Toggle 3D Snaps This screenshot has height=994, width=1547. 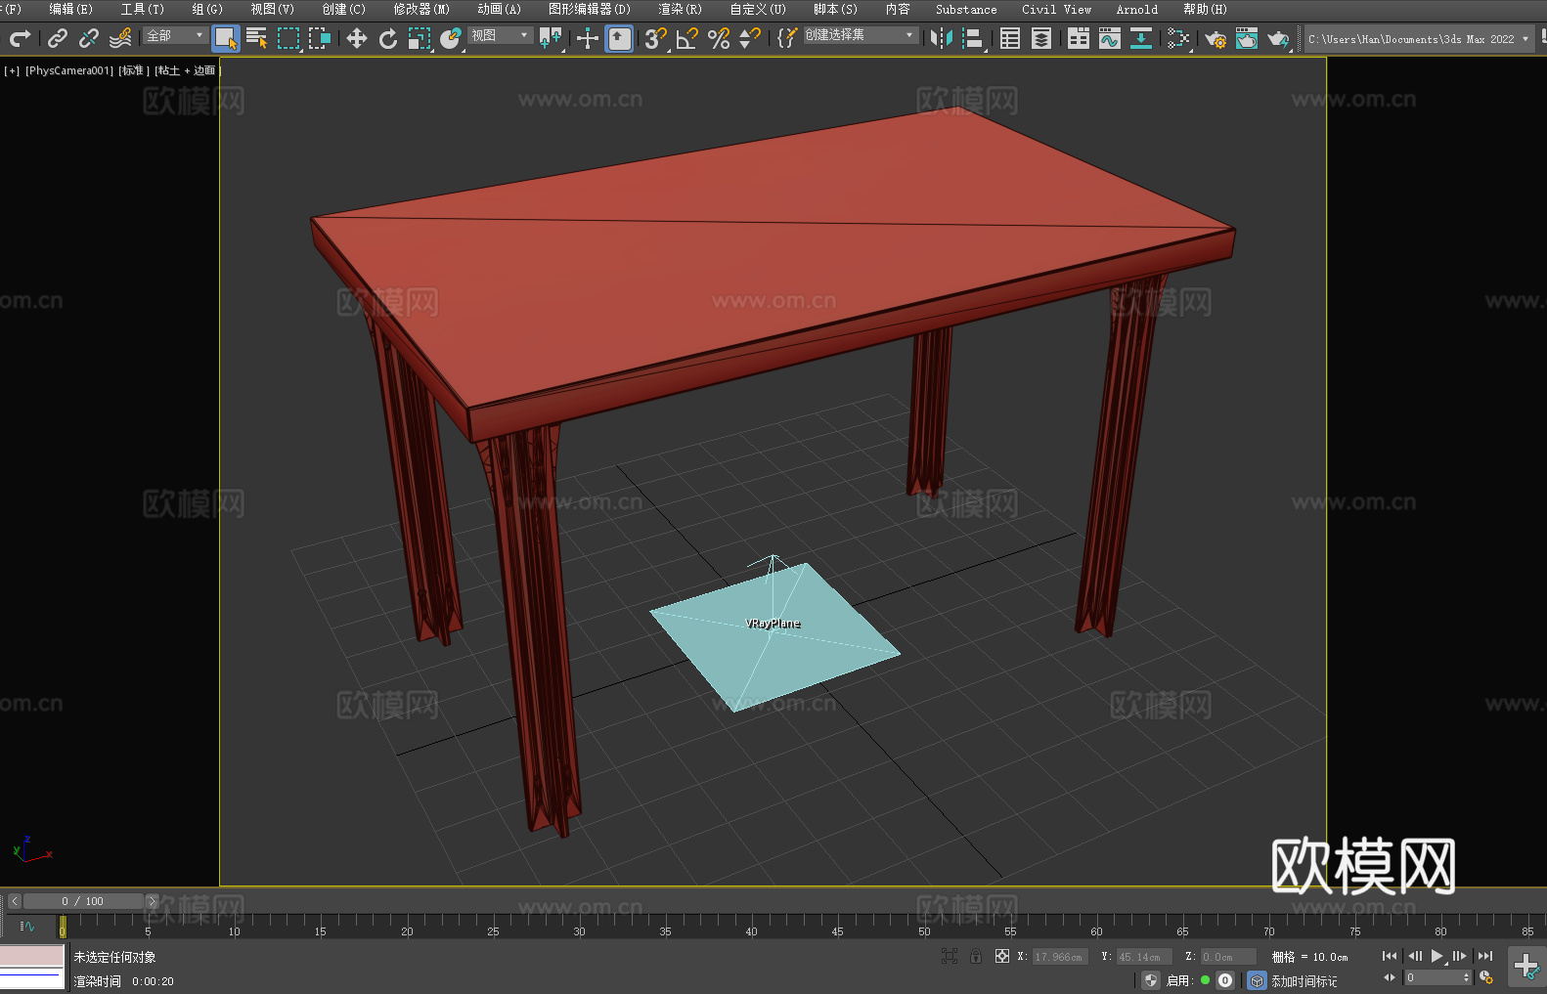pos(656,38)
